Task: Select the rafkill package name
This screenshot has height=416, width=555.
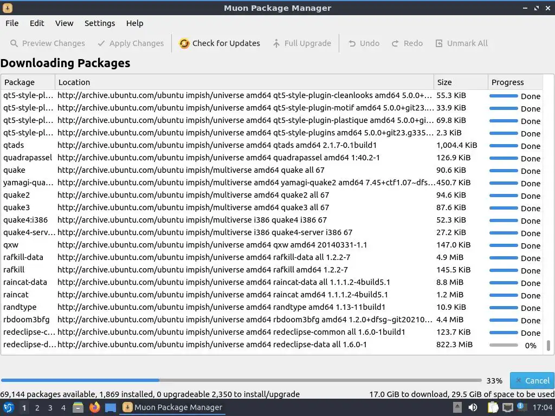Action: (14, 270)
